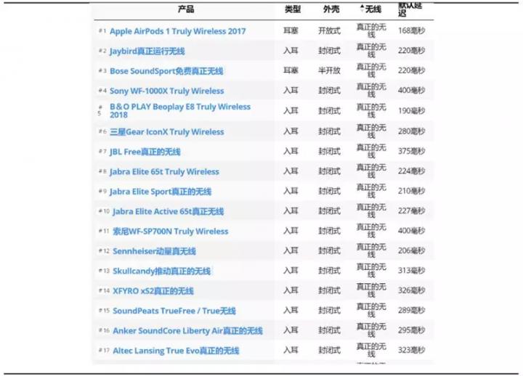The width and height of the screenshot is (523, 376).
Task: Select the 190毫秒 latency for Beoplay E8
Action: pyautogui.click(x=411, y=110)
